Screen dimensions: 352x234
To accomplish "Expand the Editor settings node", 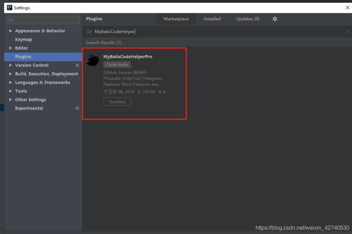I will pyautogui.click(x=10, y=48).
